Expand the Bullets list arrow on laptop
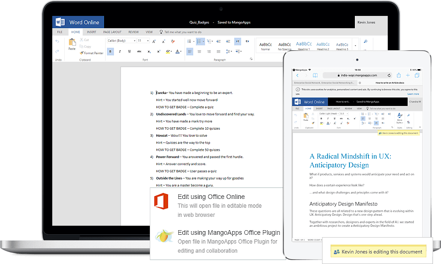 [194, 41]
